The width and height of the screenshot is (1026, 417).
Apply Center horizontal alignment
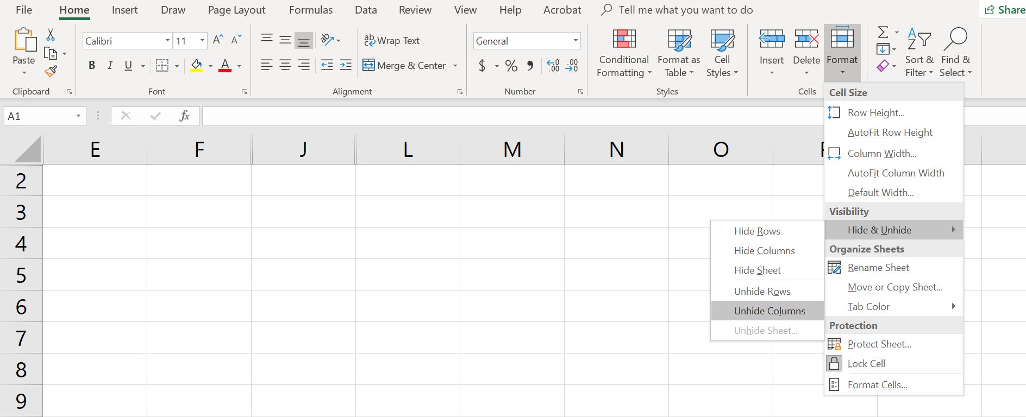coord(285,66)
